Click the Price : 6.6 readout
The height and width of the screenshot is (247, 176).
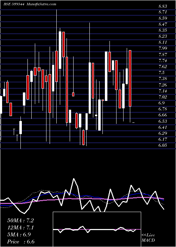pos(21,242)
